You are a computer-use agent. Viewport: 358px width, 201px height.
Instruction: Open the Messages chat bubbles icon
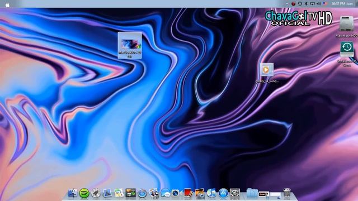tap(165, 193)
